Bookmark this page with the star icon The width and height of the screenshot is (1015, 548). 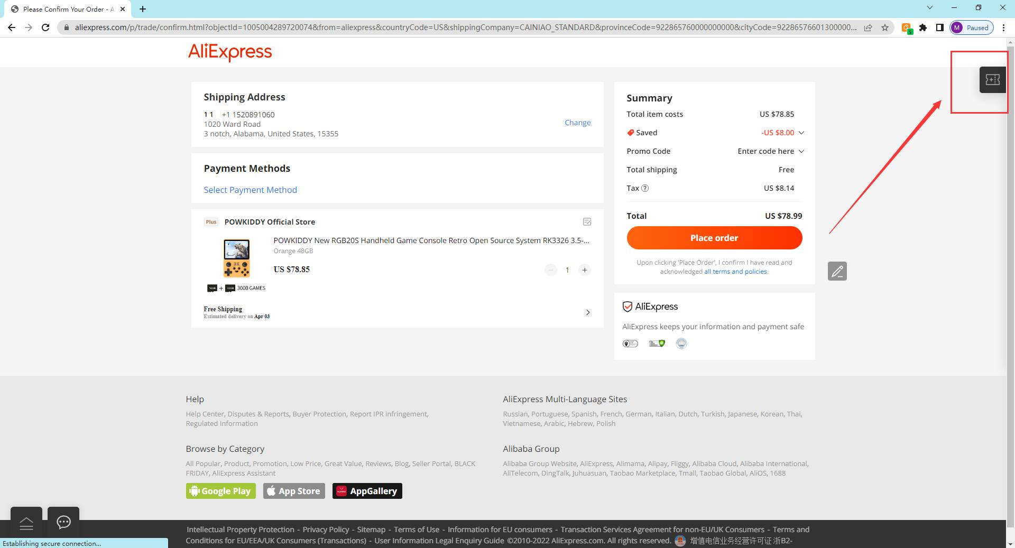[x=885, y=27]
